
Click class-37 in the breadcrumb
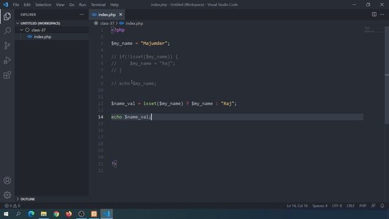tap(107, 23)
